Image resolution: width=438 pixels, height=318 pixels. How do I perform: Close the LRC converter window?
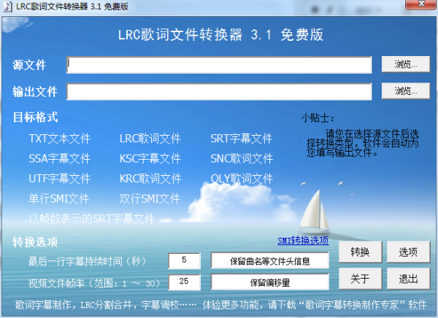(x=420, y=4)
